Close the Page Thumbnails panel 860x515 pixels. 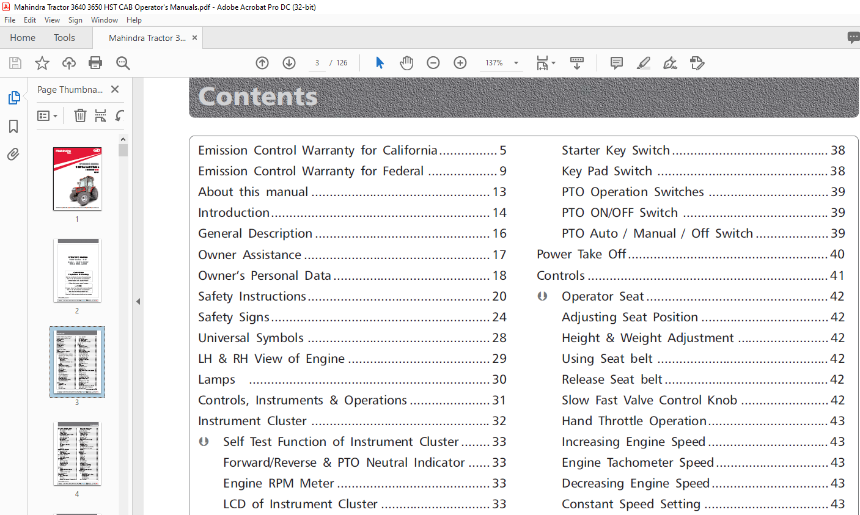click(115, 89)
